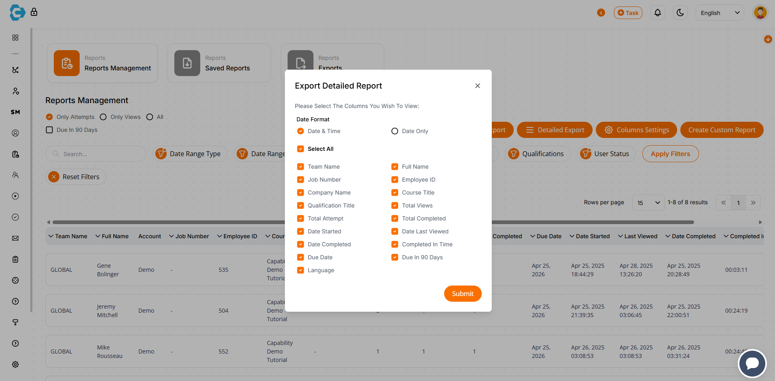Uncheck the Select All checkbox
The width and height of the screenshot is (775, 381).
coord(301,149)
